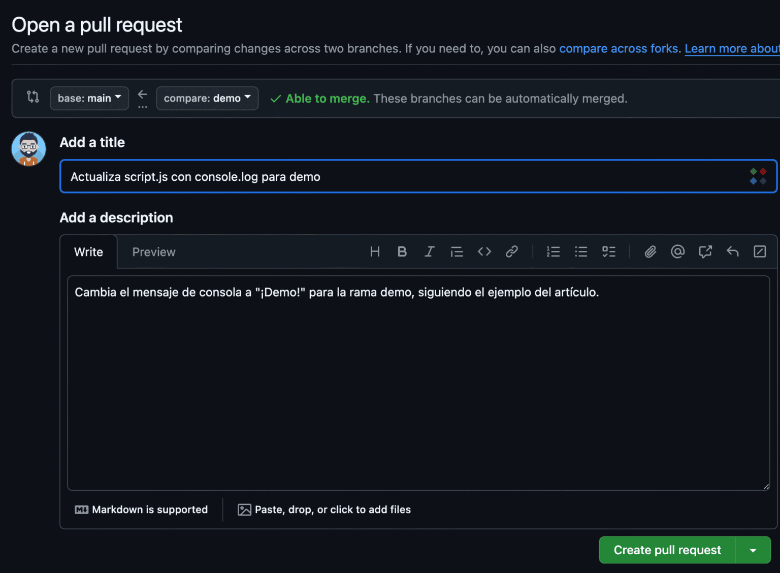This screenshot has width=780, height=573.
Task: Attach files using the paperclip icon
Action: 651,251
